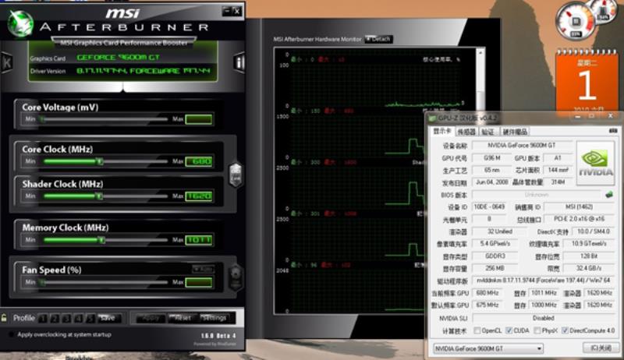Click the MSI Afterburner dragon logo
This screenshot has height=360, width=624.
click(x=20, y=23)
